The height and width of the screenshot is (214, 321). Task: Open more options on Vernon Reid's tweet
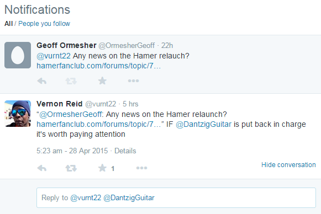pyautogui.click(x=141, y=168)
